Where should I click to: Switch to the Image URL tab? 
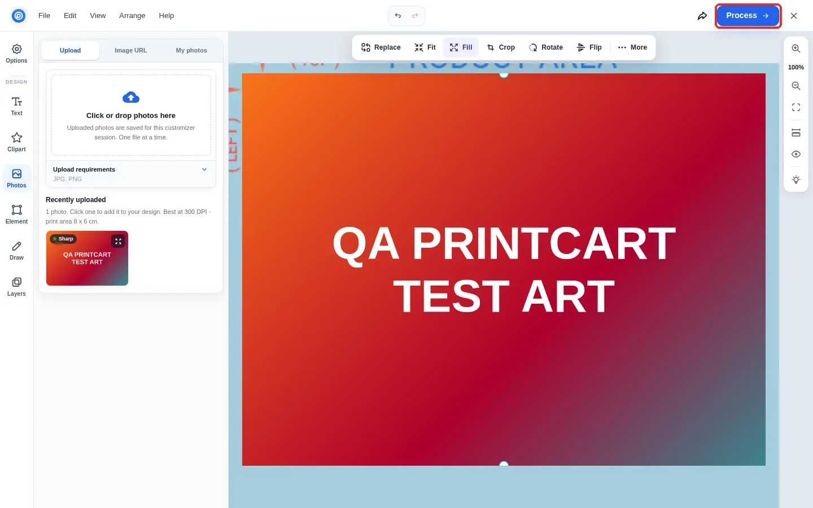click(131, 50)
